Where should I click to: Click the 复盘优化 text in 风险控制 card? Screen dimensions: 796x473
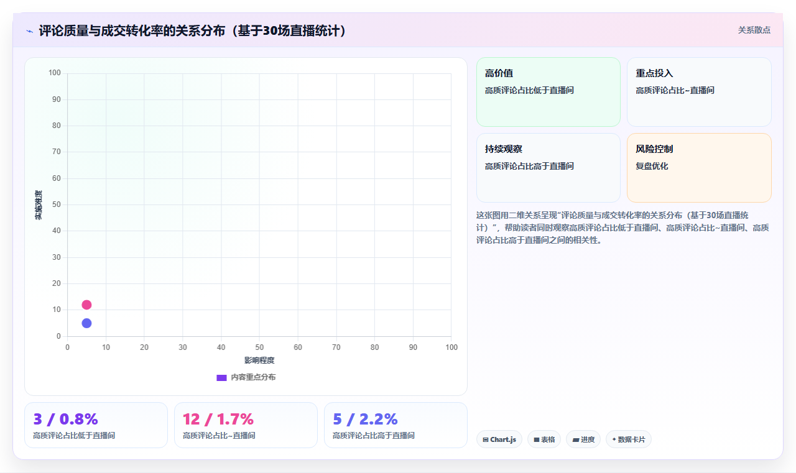click(x=652, y=166)
